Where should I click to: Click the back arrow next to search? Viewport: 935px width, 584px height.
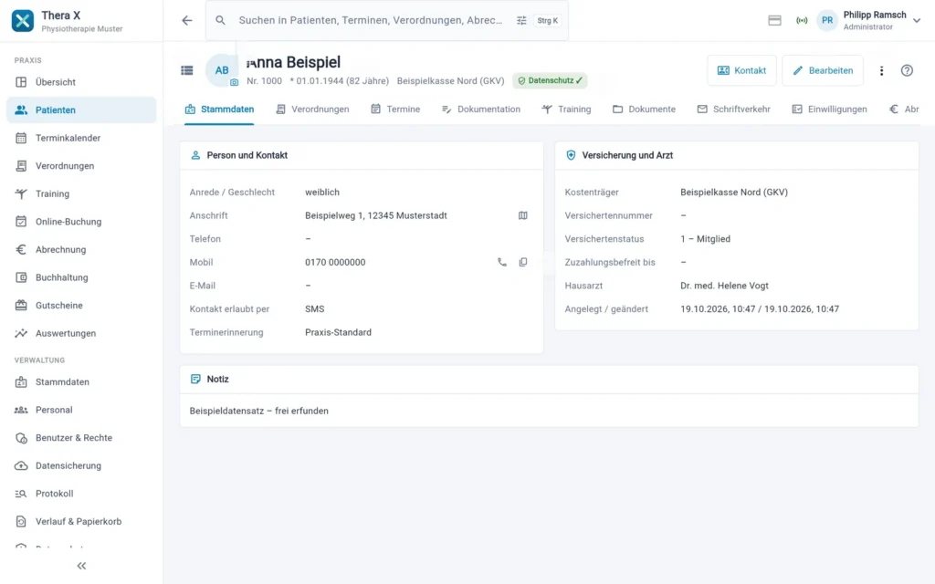point(186,20)
